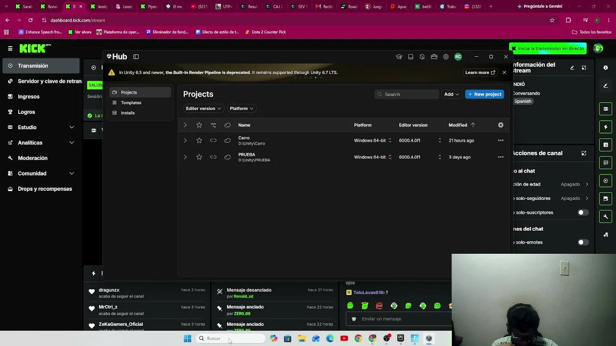
Task: Change Carro editor version 6000.4.0f1 selector
Action: [x=420, y=140]
